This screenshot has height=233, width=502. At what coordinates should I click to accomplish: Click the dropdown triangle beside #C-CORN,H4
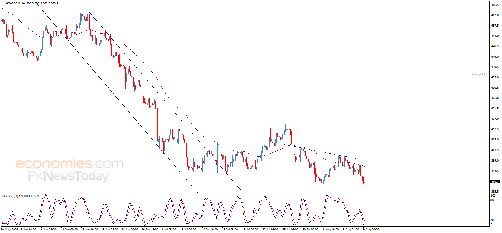pyautogui.click(x=3, y=3)
